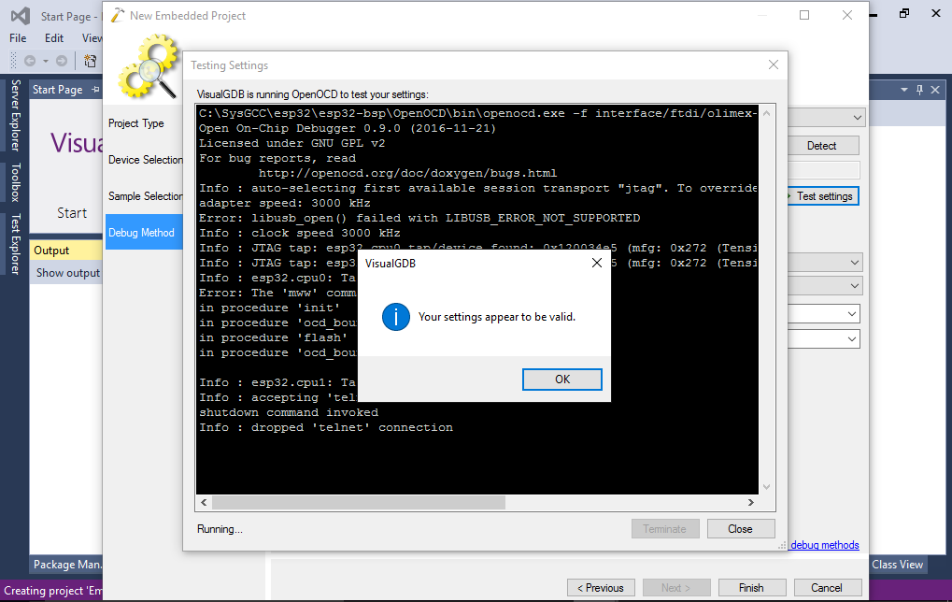Select the Debug Method wizard step
This screenshot has height=602, width=952.
tap(144, 232)
